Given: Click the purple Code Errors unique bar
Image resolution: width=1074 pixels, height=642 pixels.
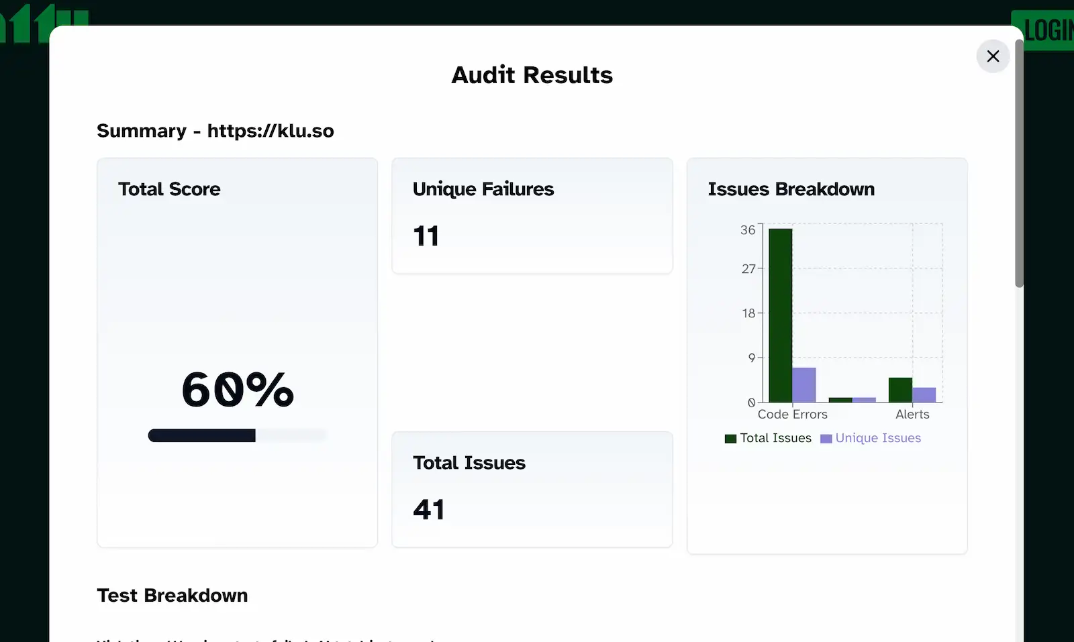Looking at the screenshot, I should point(804,385).
